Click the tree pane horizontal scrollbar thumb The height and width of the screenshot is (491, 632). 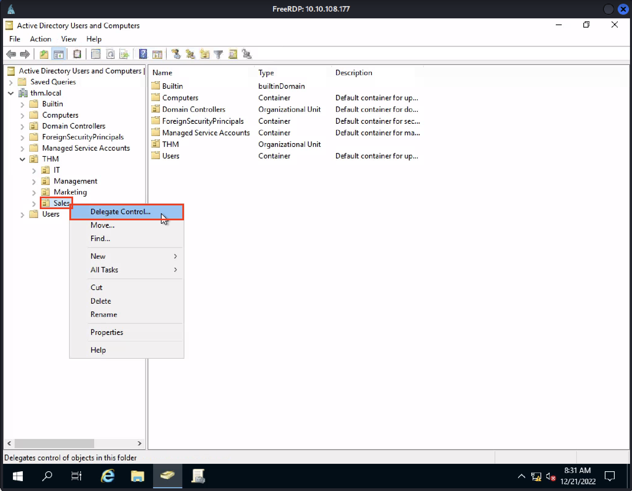[x=54, y=443]
